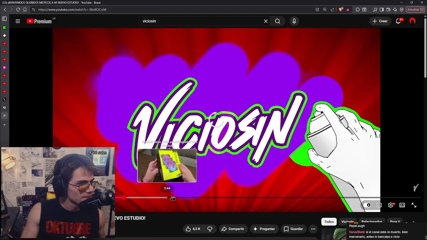This screenshot has height=240, width=427.
Task: Open YouTube notifications bell
Action: click(398, 21)
